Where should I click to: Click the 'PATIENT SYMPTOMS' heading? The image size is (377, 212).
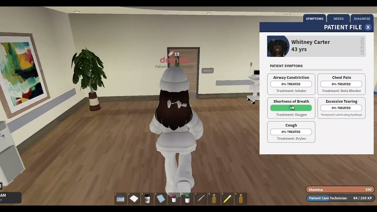pyautogui.click(x=286, y=66)
